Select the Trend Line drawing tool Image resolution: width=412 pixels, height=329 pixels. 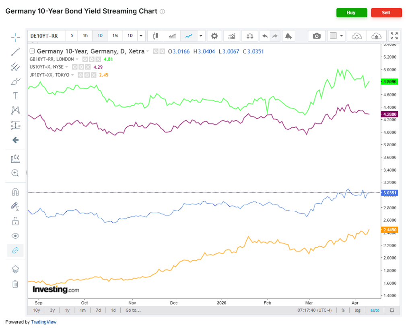(15, 52)
